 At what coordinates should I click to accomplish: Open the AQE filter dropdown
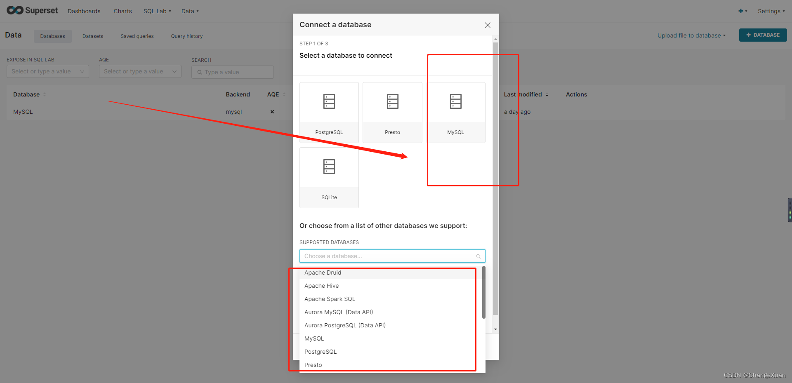[x=140, y=71]
